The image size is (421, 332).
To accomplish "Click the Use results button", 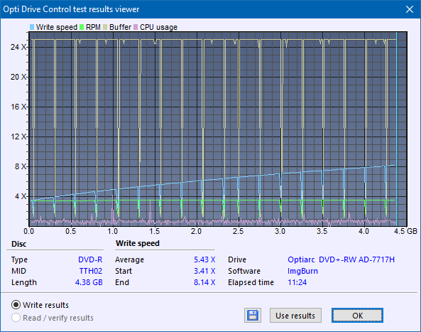I will [x=295, y=316].
